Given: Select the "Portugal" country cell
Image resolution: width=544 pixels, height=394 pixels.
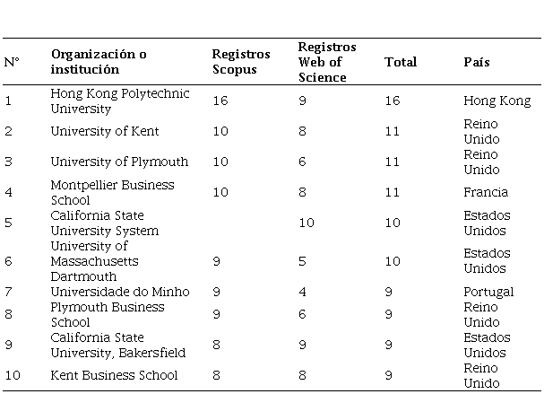Looking at the screenshot, I should coord(488,292).
